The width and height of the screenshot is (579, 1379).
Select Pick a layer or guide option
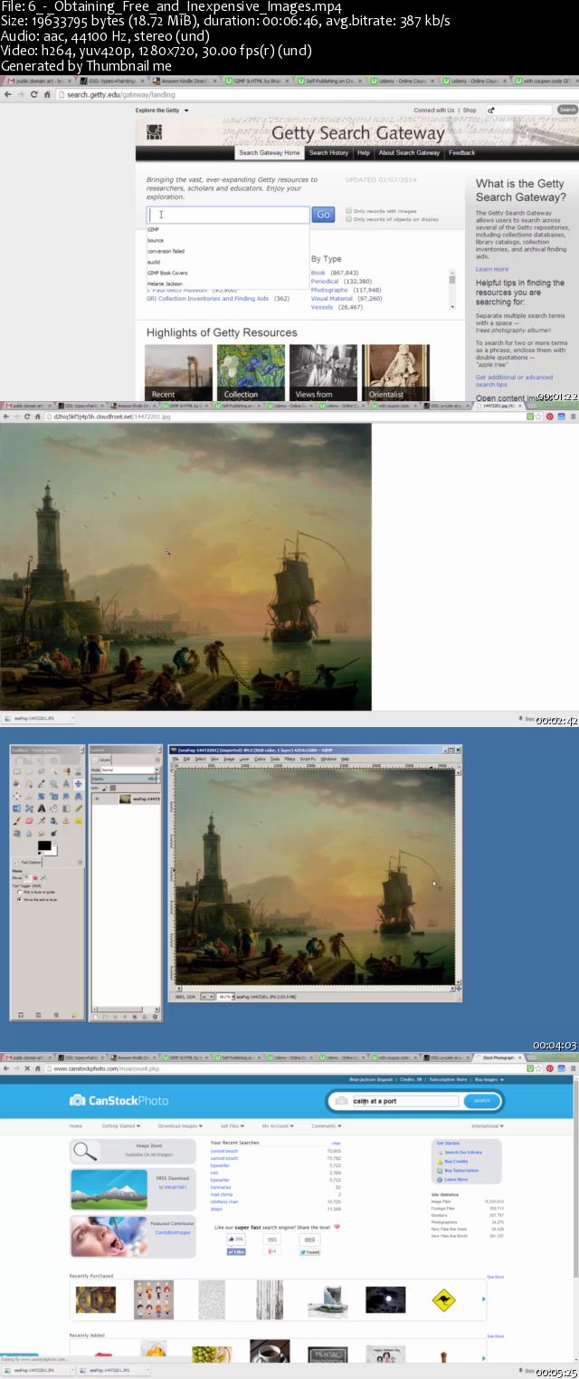(x=19, y=892)
